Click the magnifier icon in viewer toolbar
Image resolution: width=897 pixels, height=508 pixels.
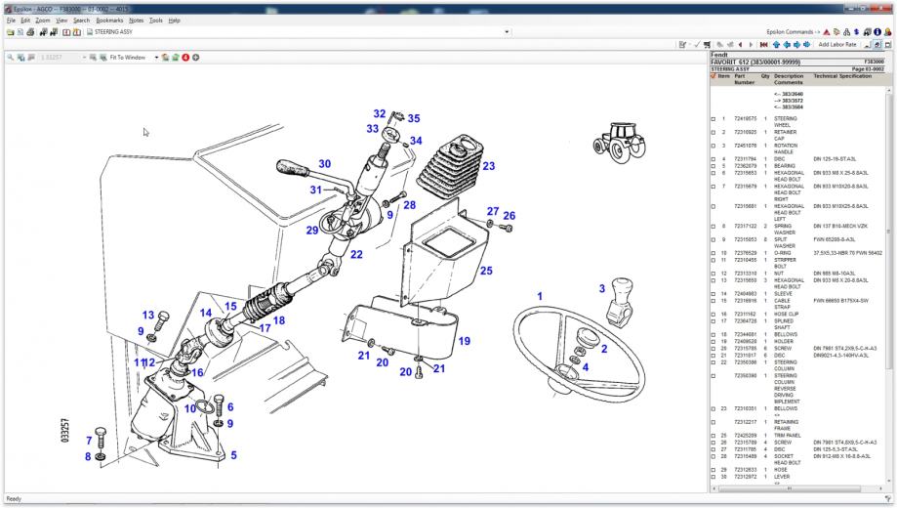(x=11, y=58)
